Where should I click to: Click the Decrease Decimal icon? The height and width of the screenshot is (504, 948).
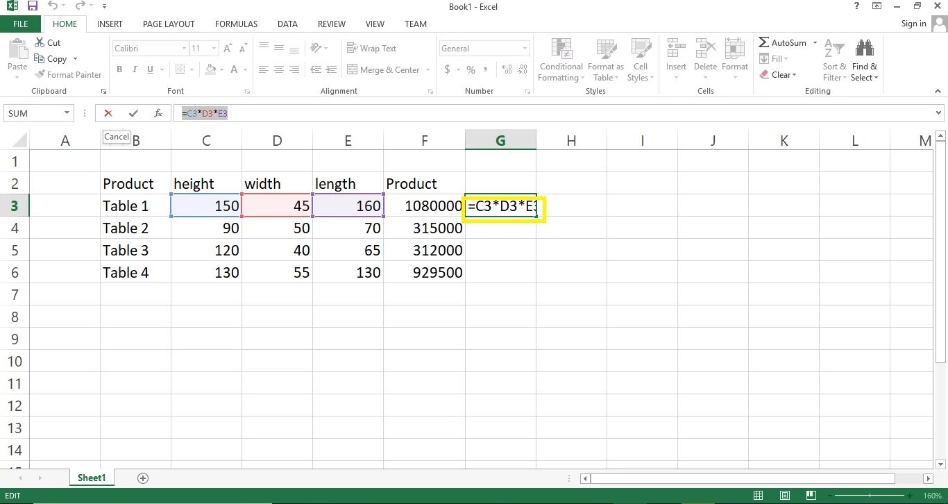pos(523,69)
